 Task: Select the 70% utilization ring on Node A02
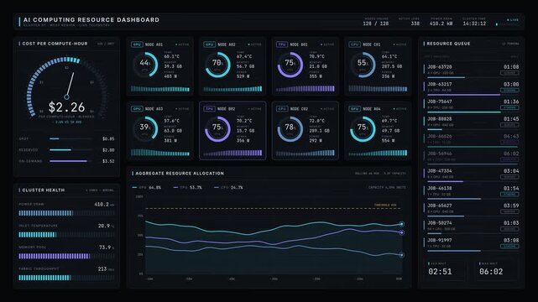(x=218, y=65)
